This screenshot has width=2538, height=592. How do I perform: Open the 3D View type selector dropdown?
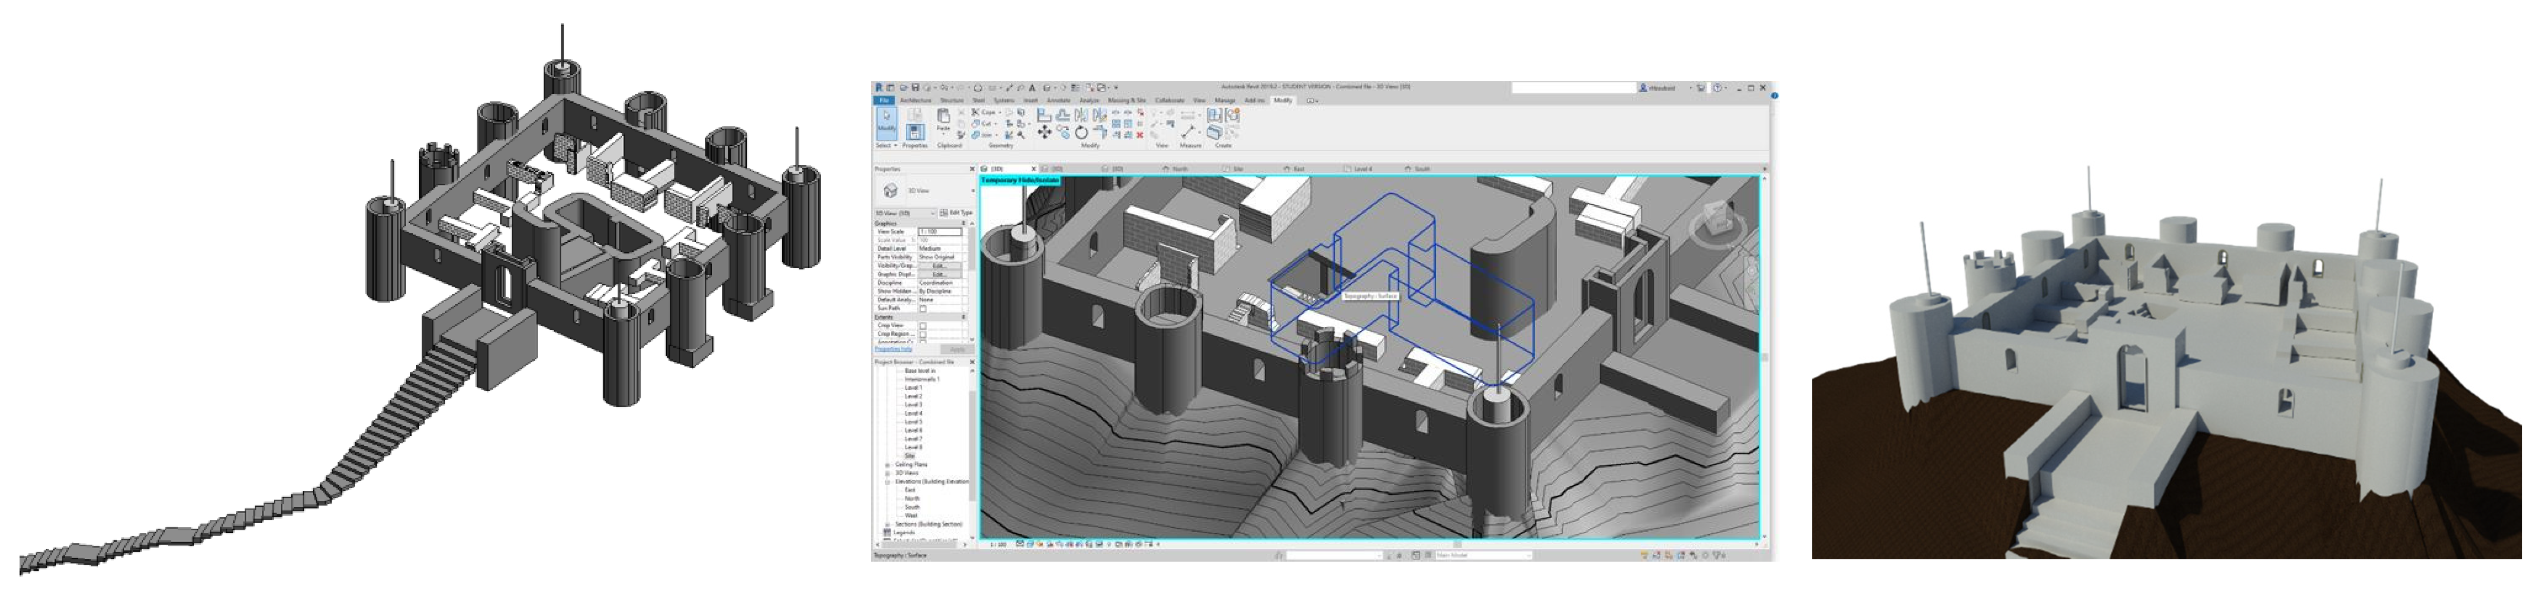972,191
